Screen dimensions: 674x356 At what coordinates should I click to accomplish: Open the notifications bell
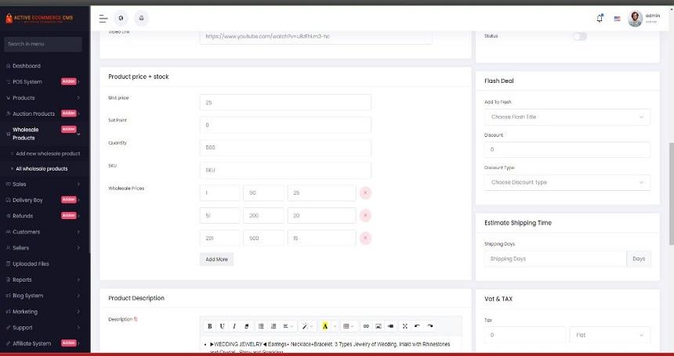[600, 19]
